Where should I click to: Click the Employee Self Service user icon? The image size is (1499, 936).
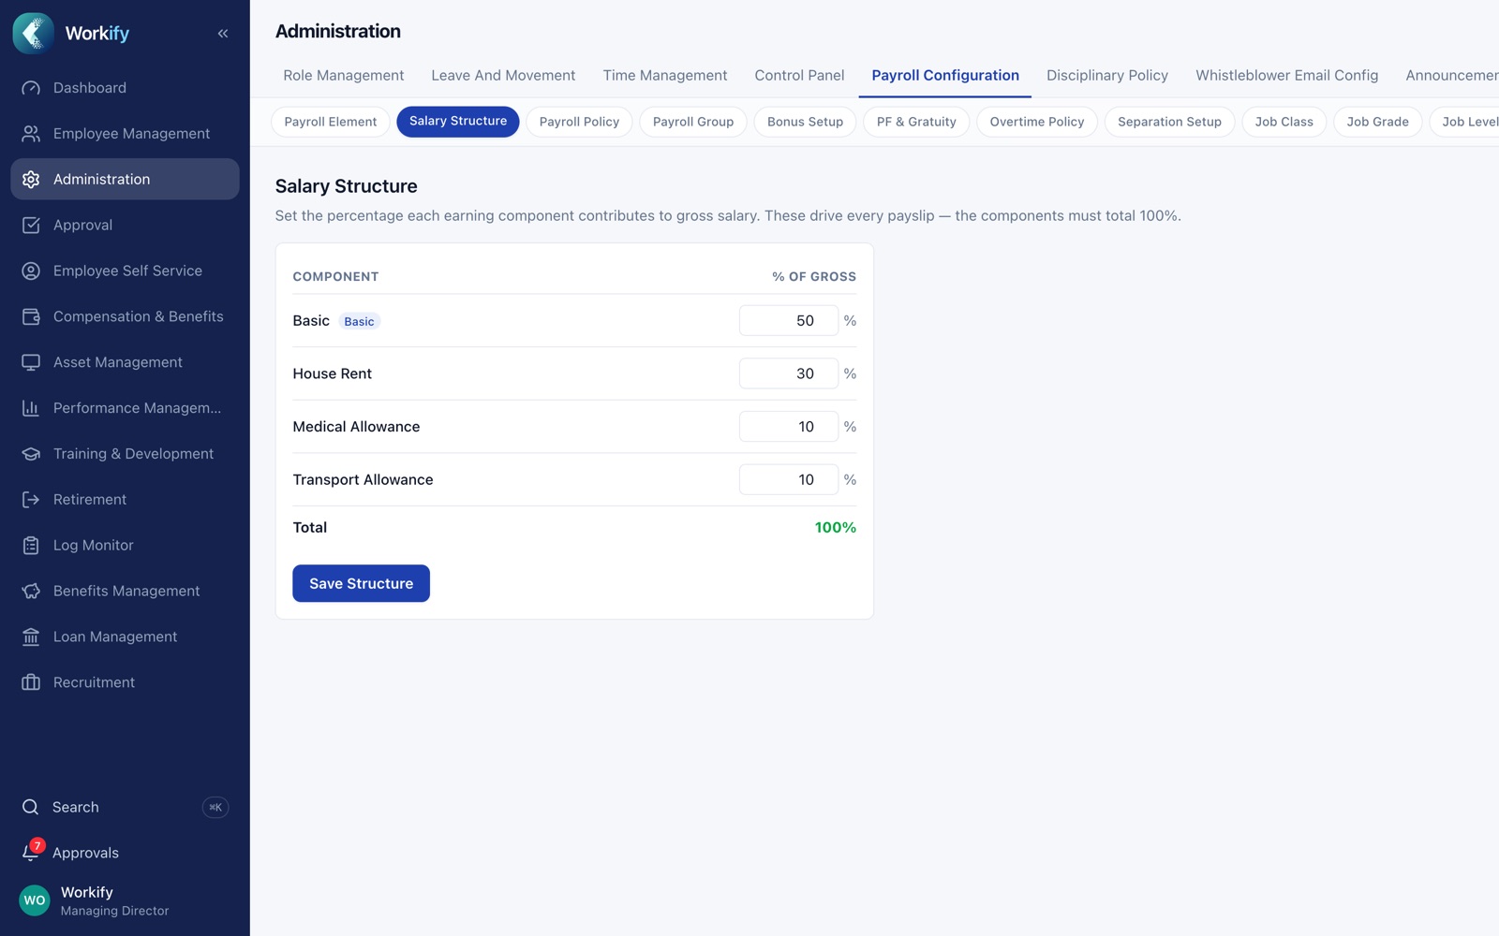(31, 271)
